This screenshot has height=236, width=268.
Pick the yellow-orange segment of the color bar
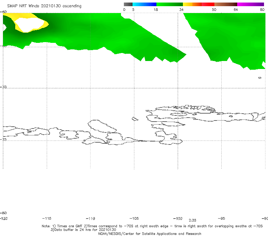[192, 4]
